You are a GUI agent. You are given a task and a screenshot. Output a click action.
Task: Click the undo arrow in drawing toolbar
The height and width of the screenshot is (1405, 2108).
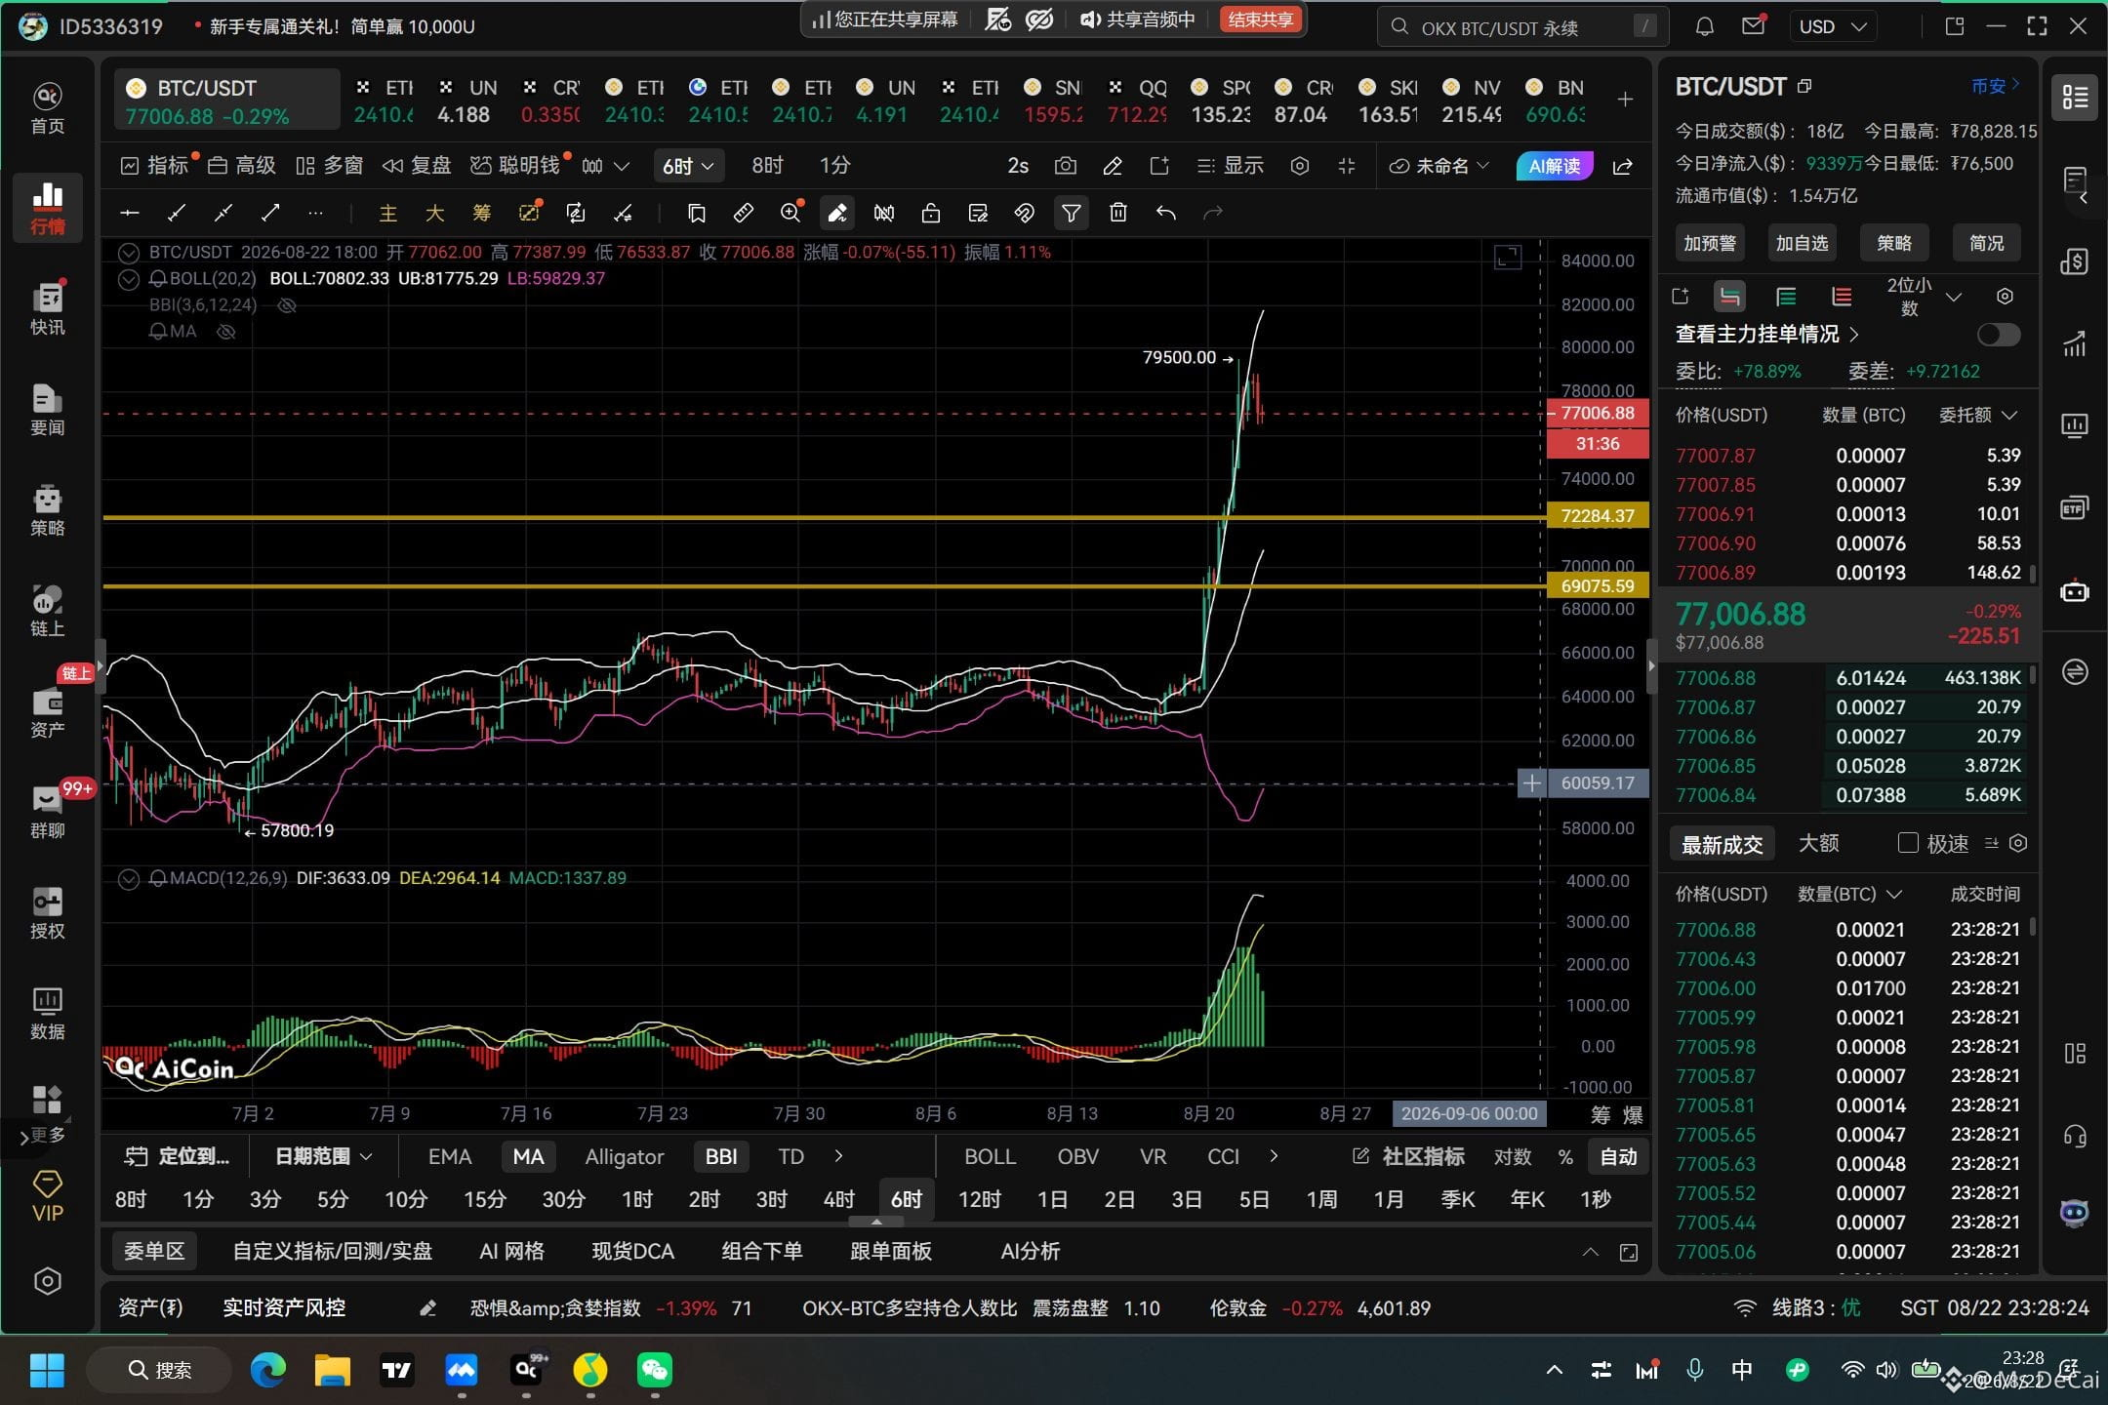click(x=1165, y=213)
